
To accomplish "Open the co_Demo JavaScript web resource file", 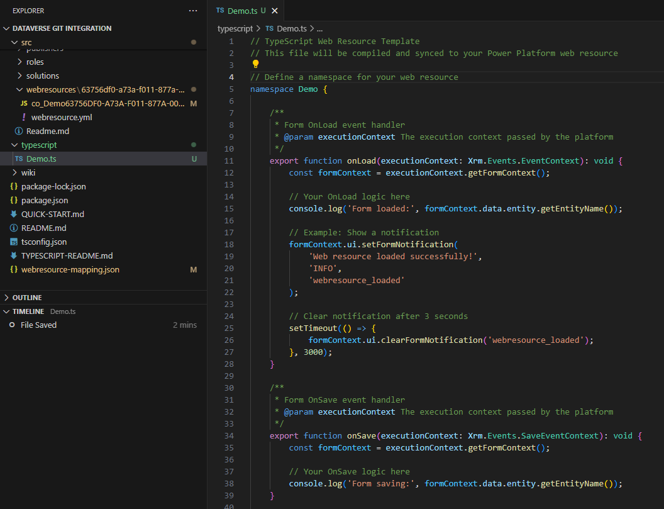I will 103,103.
